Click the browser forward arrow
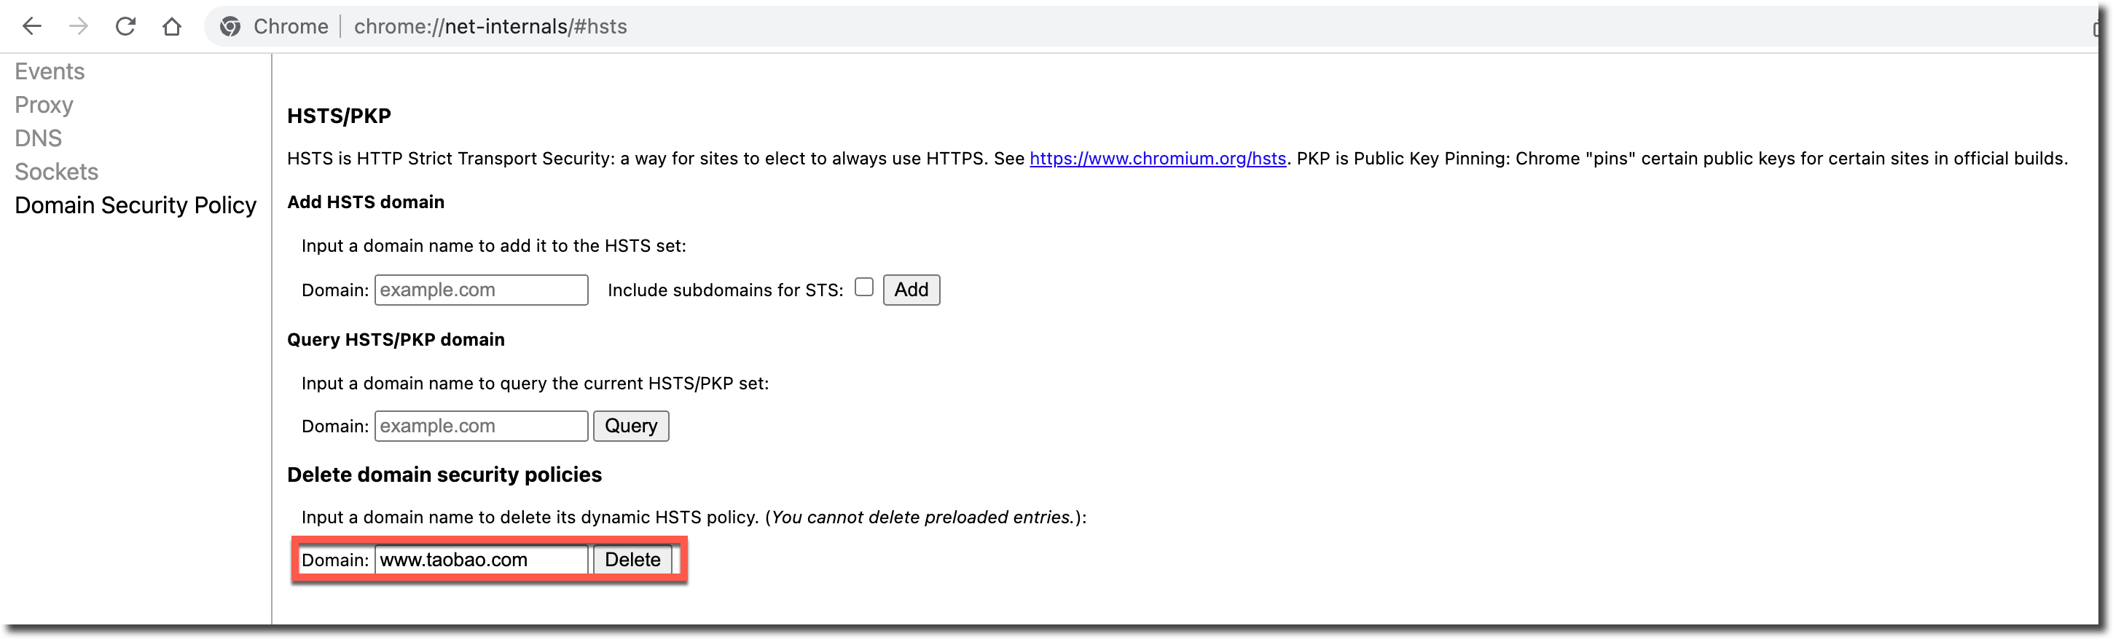 pos(79,26)
